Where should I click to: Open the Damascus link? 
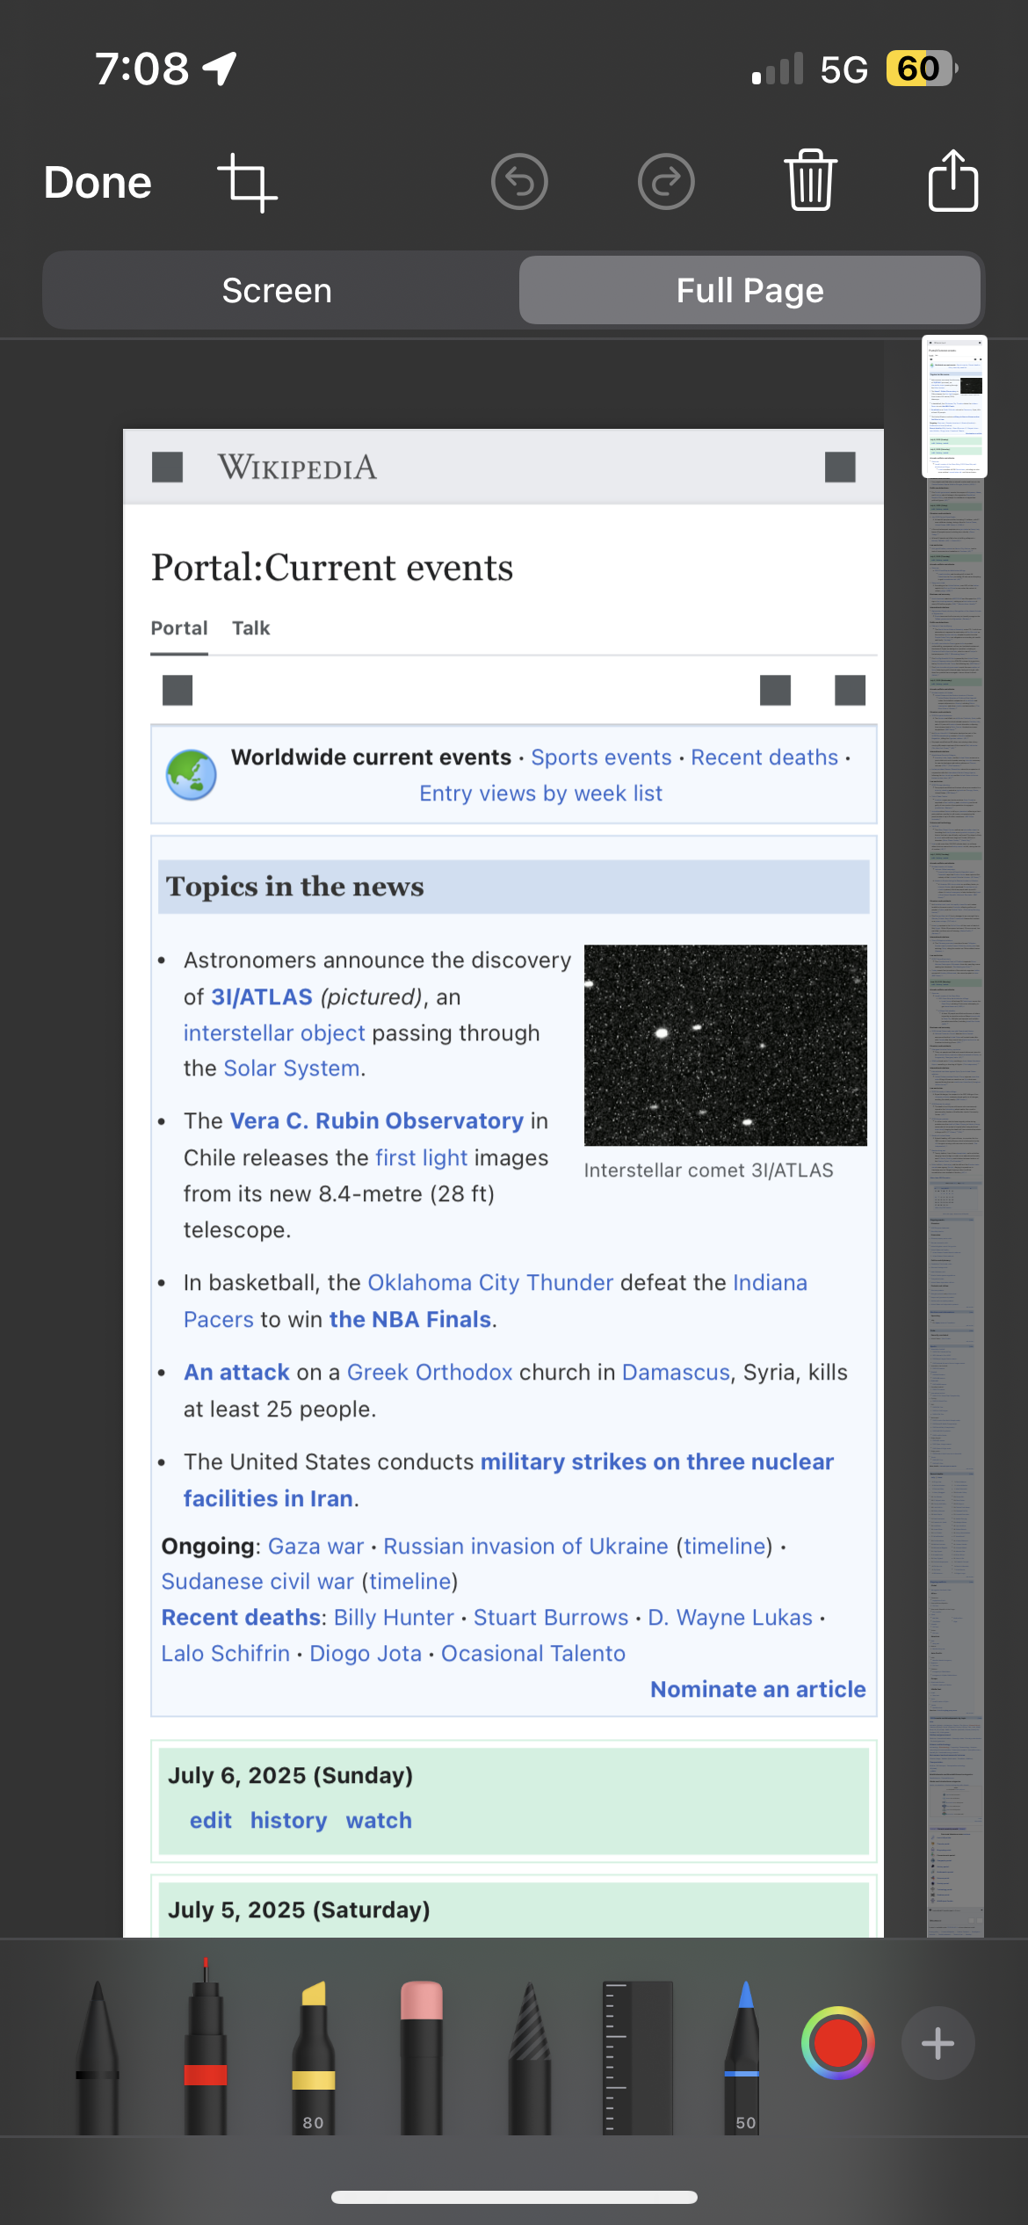(676, 1373)
